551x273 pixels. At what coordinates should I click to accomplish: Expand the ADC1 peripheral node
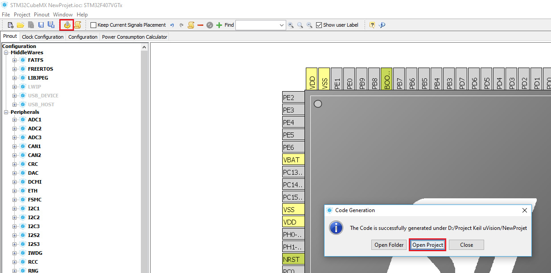[14, 120]
